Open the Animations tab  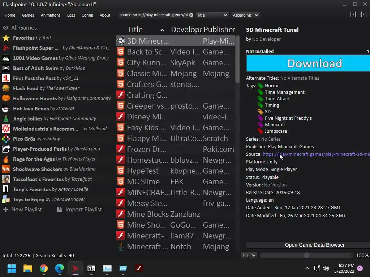(x=51, y=15)
